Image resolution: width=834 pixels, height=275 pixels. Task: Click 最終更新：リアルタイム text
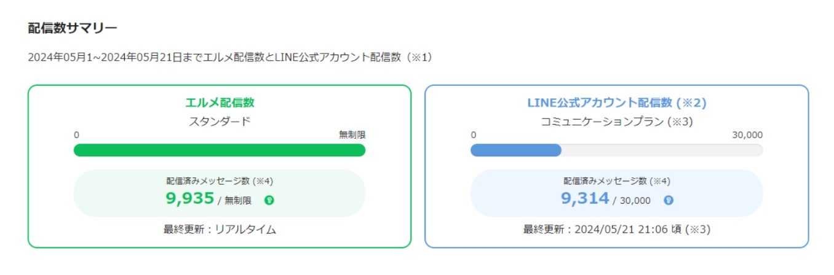220,230
